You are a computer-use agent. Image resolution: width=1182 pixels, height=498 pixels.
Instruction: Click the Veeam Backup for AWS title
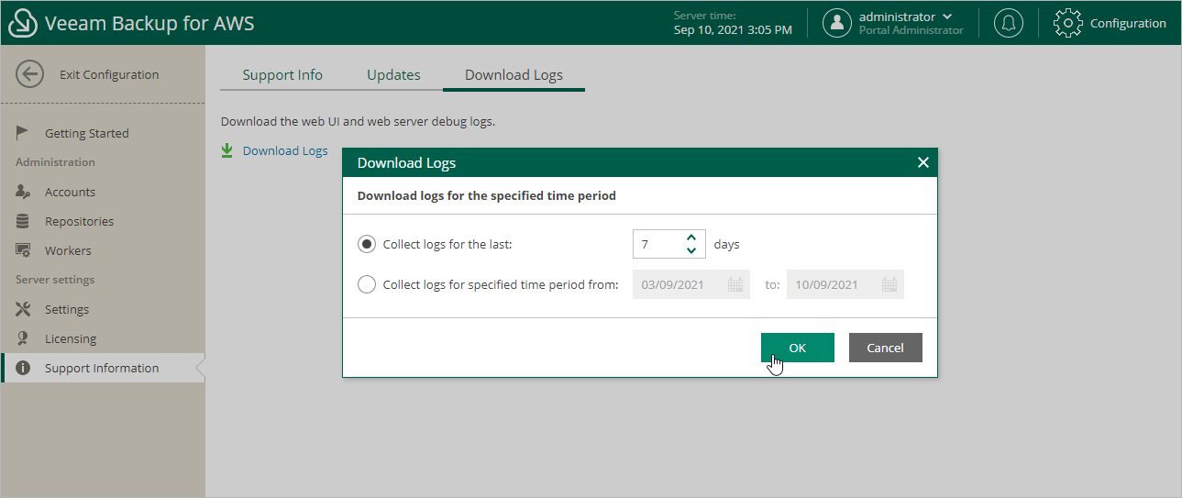149,23
